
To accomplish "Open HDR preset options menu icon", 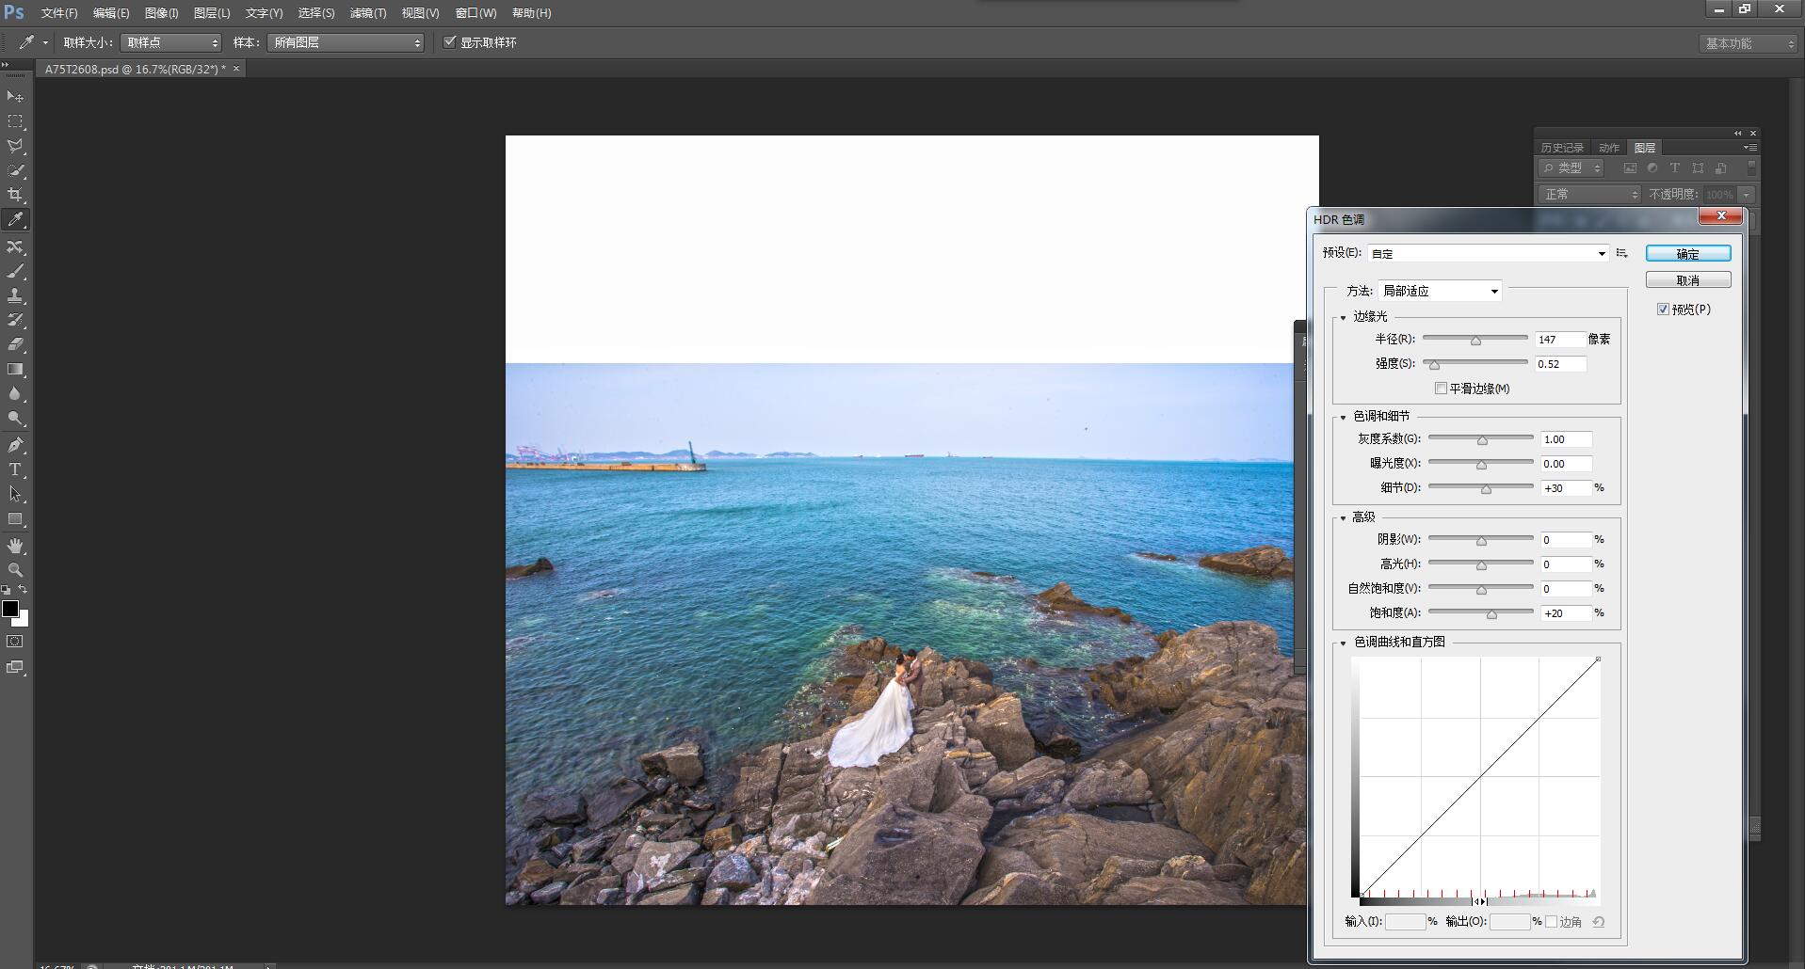I will pyautogui.click(x=1621, y=253).
